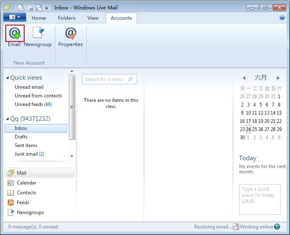Image resolution: width=290 pixels, height=235 pixels.
Task: Click the folder pane scrollbar thumb
Action: 72,107
